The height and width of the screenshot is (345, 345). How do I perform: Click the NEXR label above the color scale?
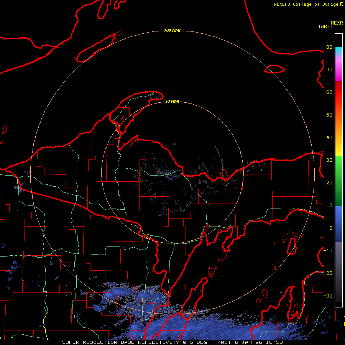[x=337, y=23]
